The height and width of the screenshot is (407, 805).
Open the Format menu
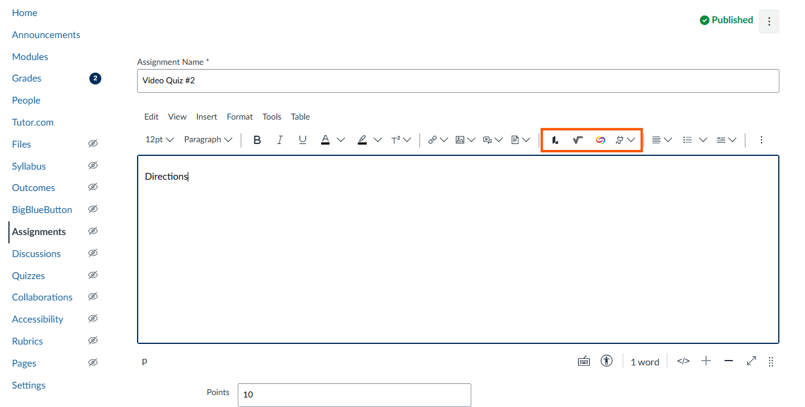(x=240, y=117)
